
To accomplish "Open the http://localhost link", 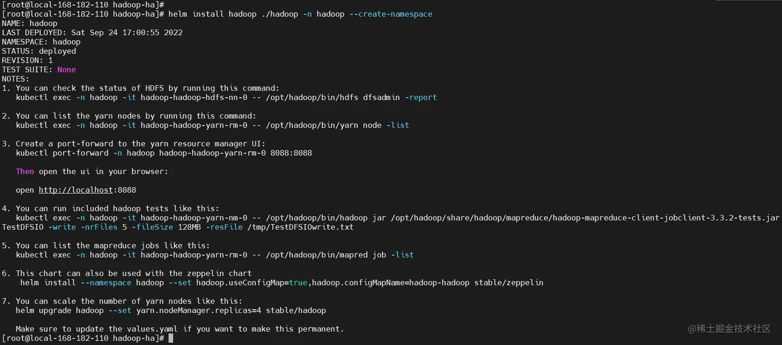I will (76, 190).
